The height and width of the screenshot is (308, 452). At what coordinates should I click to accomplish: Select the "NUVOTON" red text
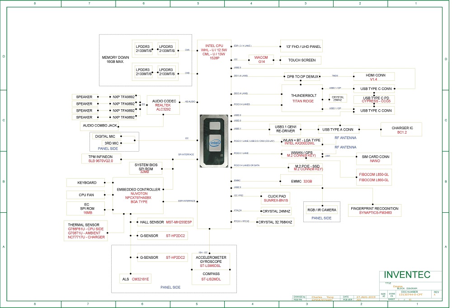pos(139,194)
